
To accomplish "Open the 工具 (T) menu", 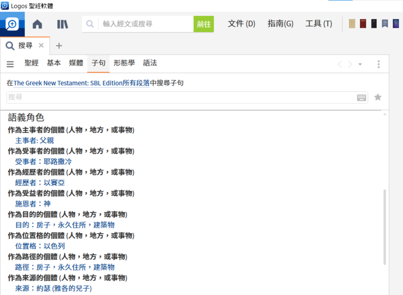I will (318, 24).
